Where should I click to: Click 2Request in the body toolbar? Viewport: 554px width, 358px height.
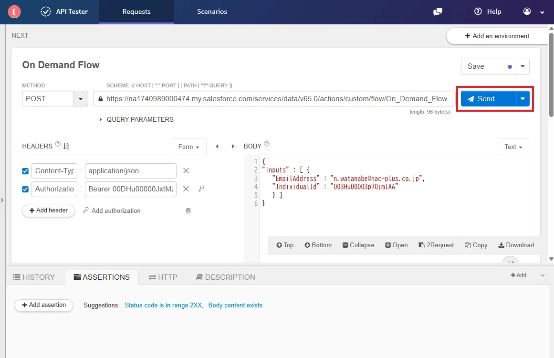[436, 245]
